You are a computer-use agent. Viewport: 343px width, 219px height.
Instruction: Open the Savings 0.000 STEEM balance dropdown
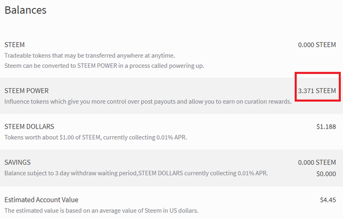[317, 162]
